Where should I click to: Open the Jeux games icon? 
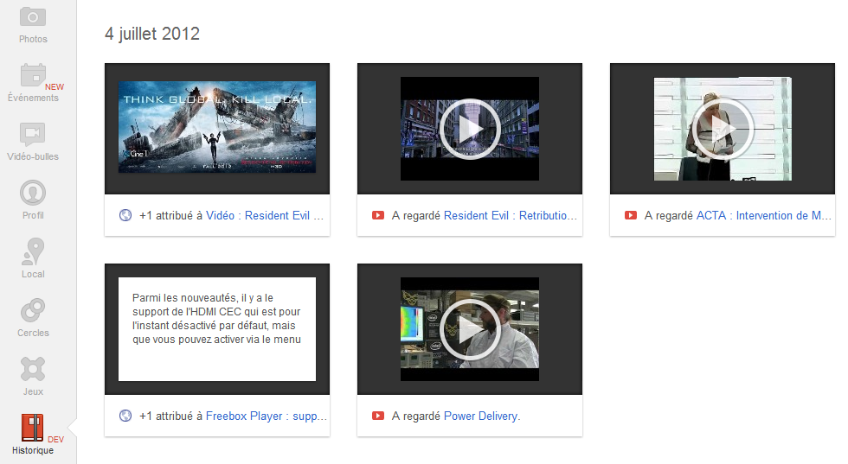click(x=33, y=369)
